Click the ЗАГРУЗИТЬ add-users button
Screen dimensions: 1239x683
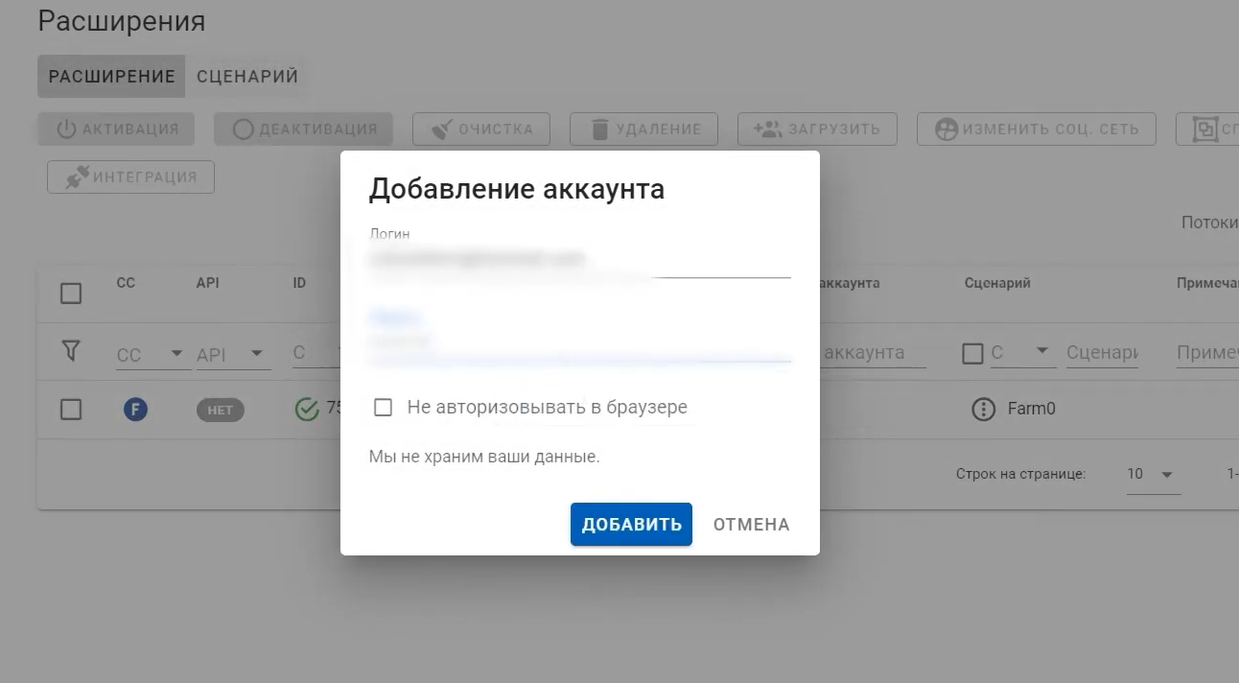817,129
